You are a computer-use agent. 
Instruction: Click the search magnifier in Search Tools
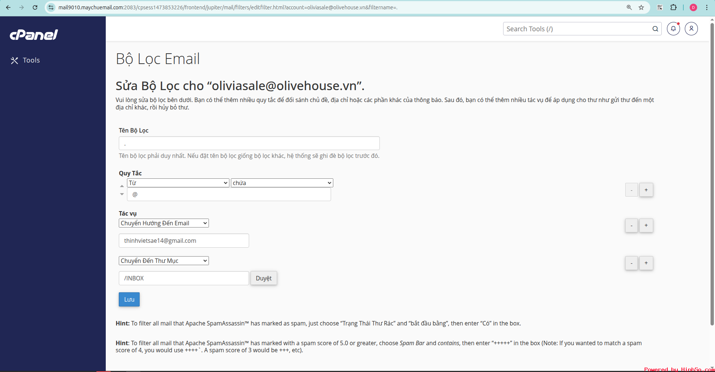coord(655,29)
